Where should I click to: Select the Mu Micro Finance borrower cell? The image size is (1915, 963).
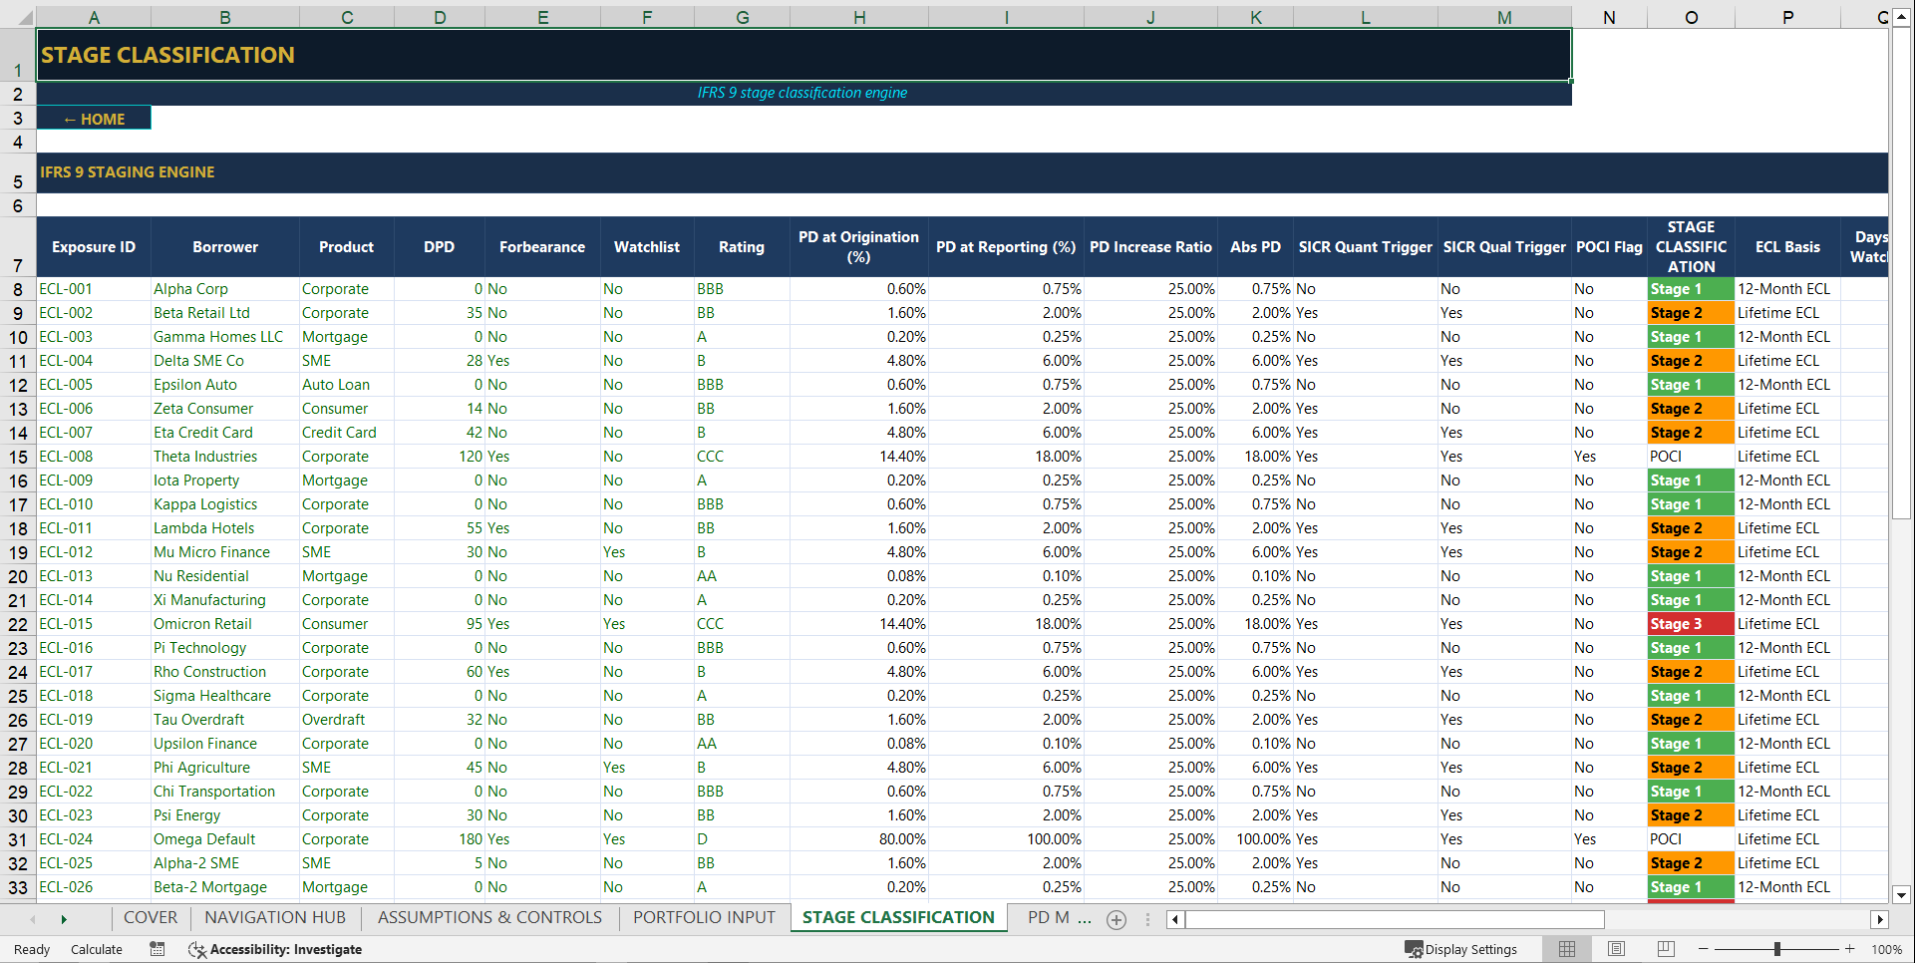point(225,552)
